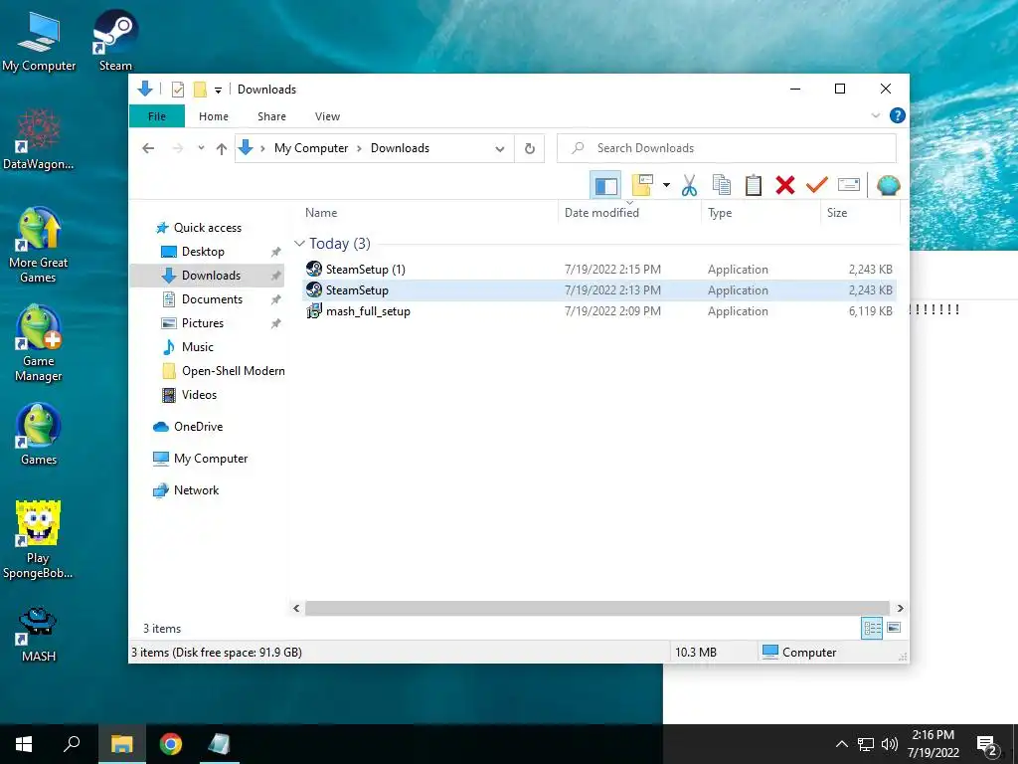
Task: Open the File tab
Action: (157, 116)
